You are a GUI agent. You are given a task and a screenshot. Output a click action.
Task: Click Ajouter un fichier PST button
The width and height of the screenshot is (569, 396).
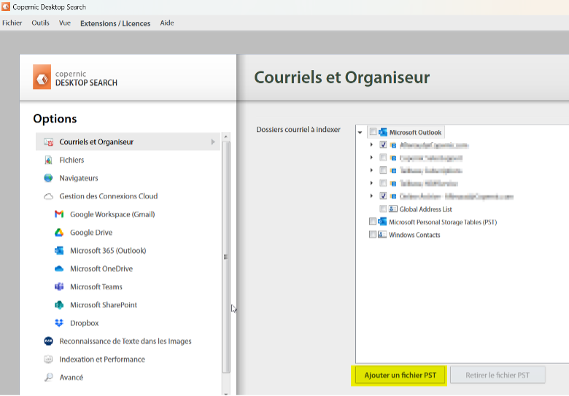[x=400, y=376]
